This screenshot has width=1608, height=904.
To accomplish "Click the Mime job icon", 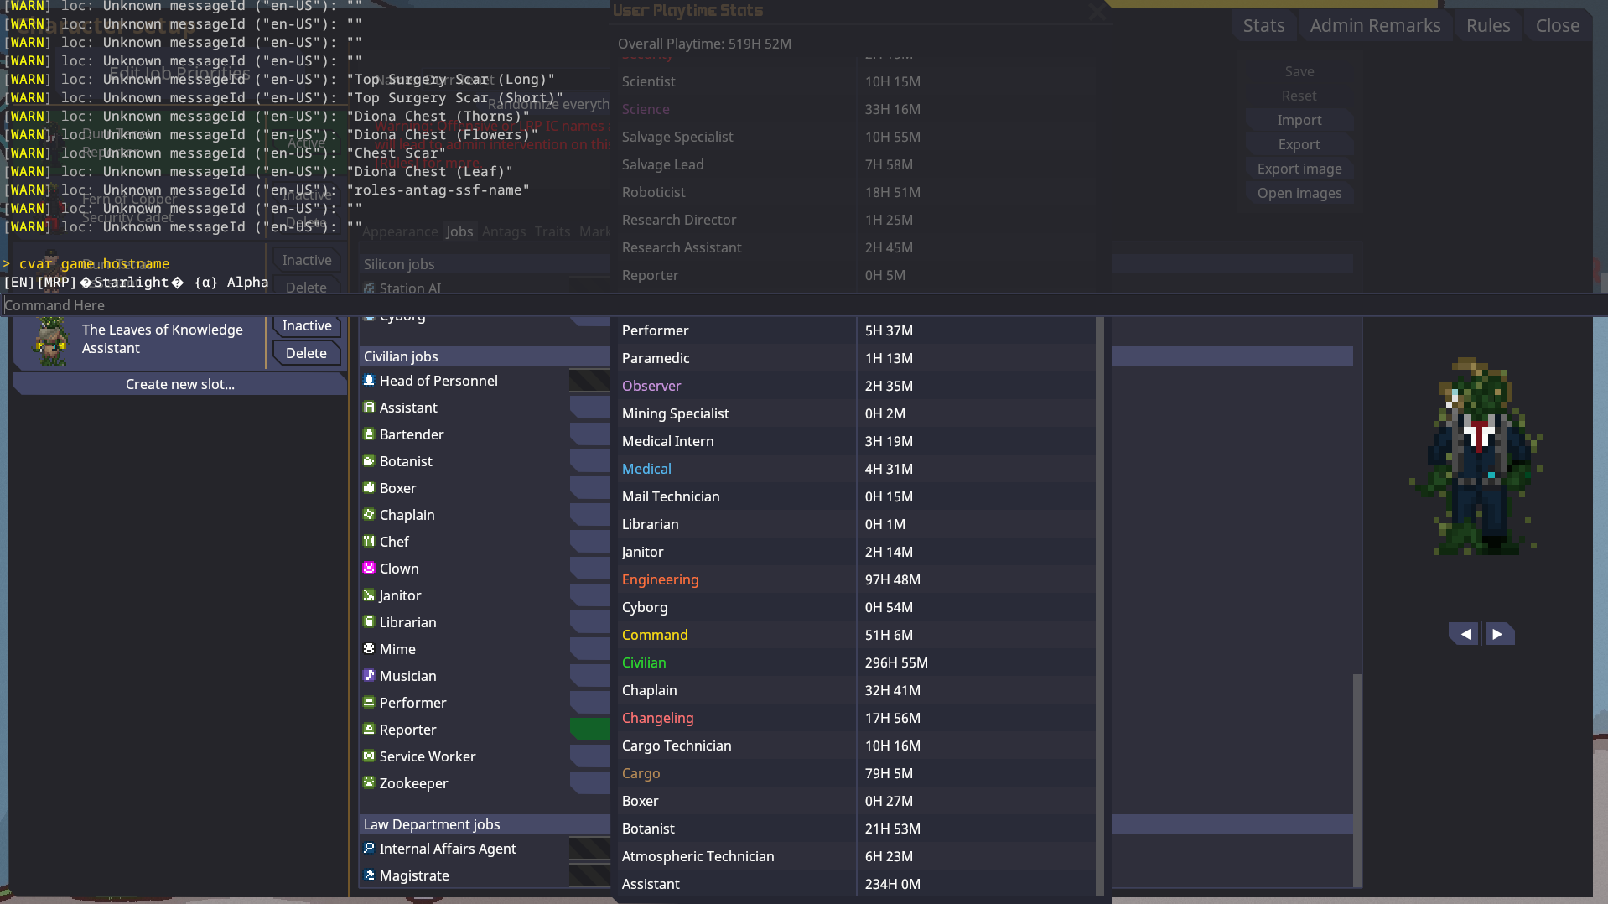I will coord(368,649).
